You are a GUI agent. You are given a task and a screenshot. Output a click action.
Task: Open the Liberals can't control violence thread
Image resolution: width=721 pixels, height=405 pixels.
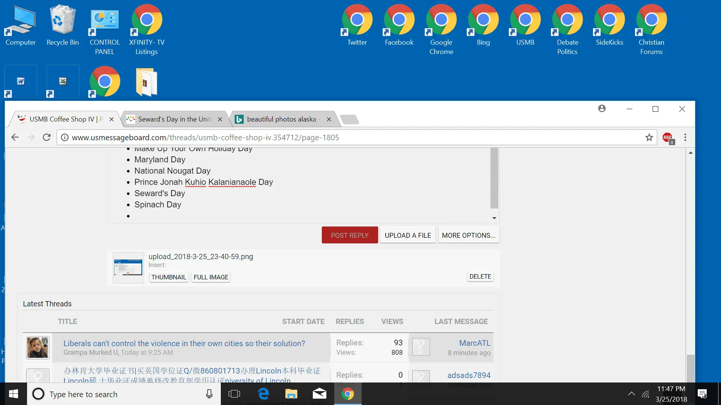click(x=184, y=343)
